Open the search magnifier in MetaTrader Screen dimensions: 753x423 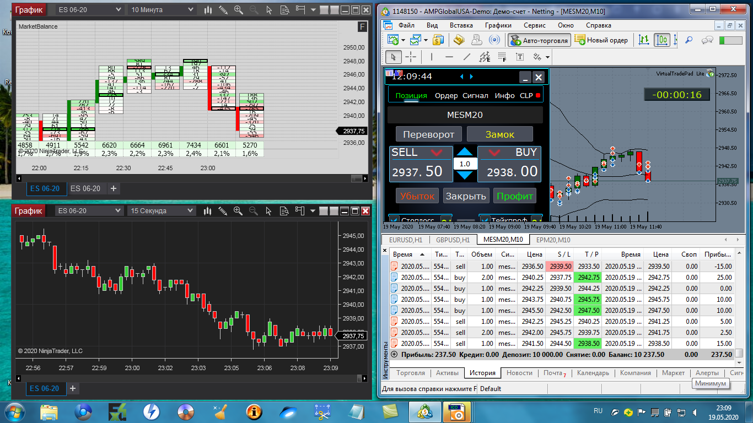(x=689, y=40)
